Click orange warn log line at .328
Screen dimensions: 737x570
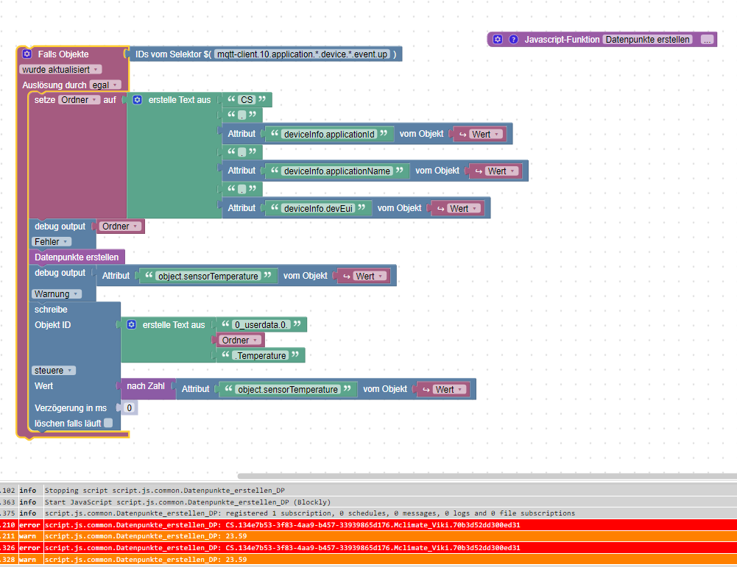tap(368, 559)
